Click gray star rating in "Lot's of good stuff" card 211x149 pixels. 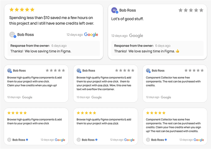[190, 10]
